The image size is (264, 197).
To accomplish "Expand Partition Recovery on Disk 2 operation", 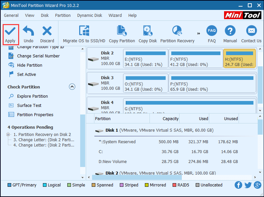I will tap(8, 134).
